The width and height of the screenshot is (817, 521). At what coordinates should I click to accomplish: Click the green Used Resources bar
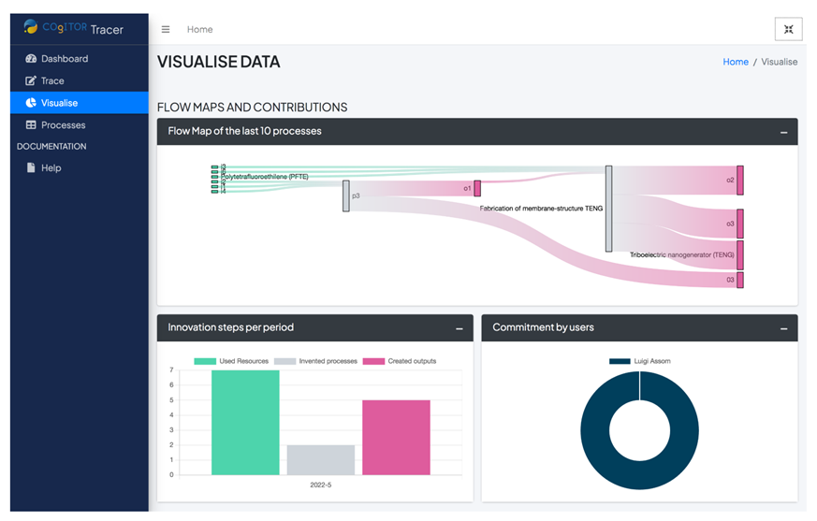pyautogui.click(x=245, y=423)
